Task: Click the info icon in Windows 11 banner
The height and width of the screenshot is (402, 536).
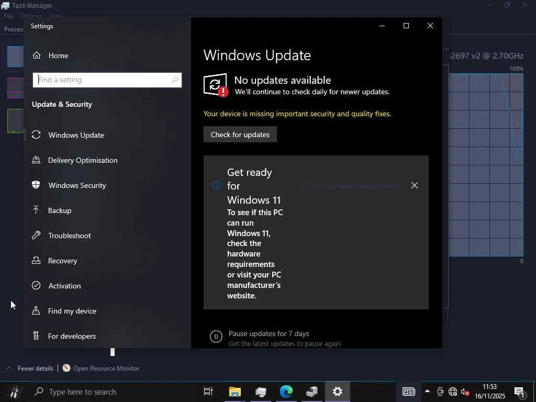Action: (216, 185)
